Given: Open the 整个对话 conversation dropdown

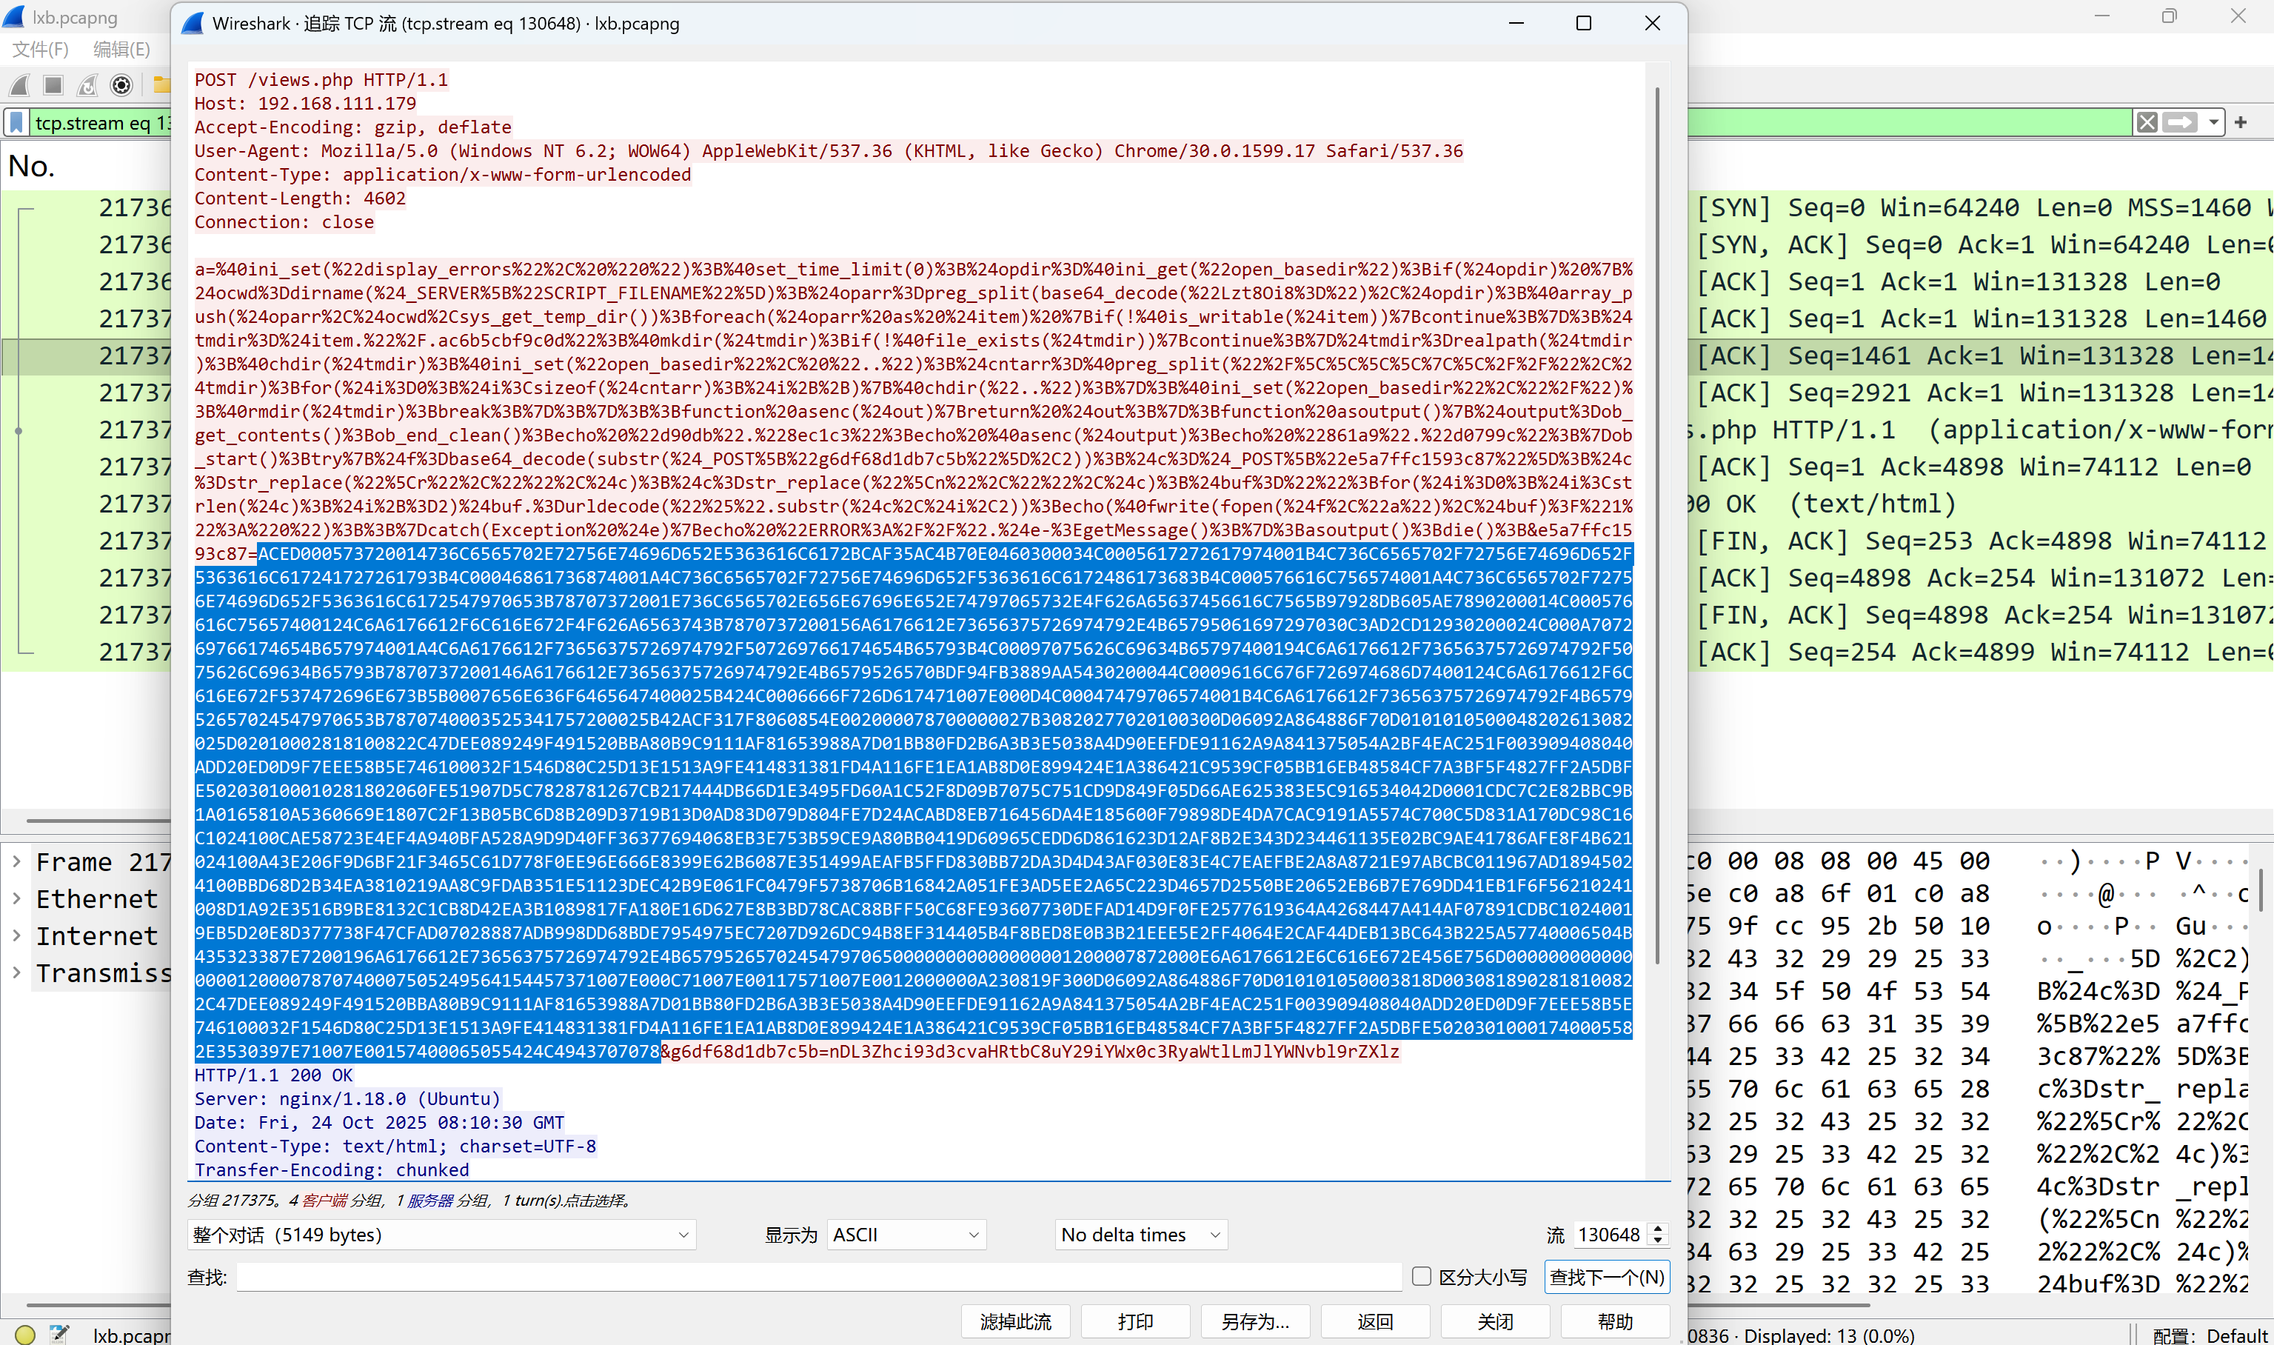Looking at the screenshot, I should pyautogui.click(x=441, y=1235).
